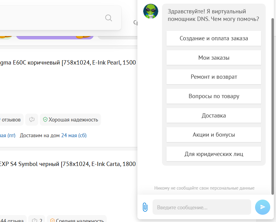Focus the Введите сообщение input field
The height and width of the screenshot is (222, 276).
pos(202,207)
